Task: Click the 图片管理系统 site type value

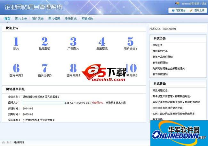Action: pos(38,120)
